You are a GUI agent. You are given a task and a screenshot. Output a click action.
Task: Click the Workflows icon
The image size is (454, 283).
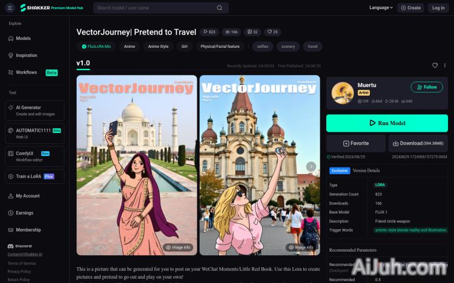coord(11,73)
